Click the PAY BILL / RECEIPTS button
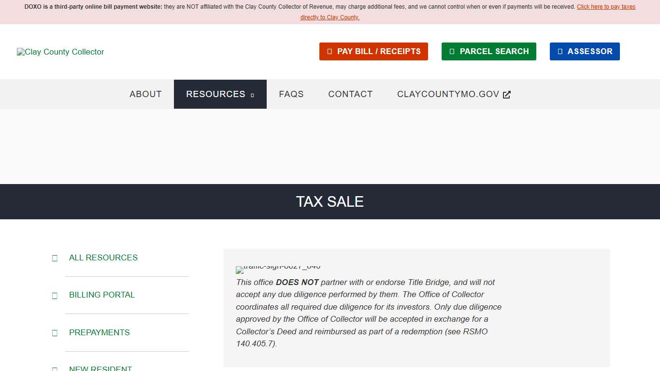 tap(373, 51)
